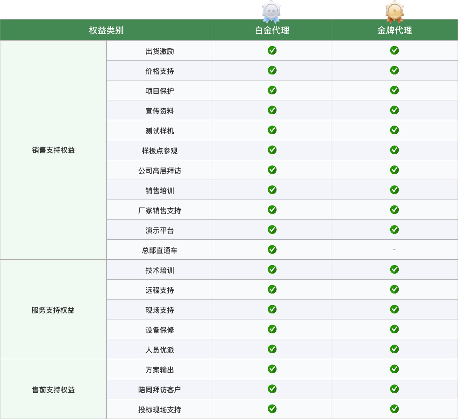Expand the 服务支持权益 category section
This screenshot has width=458, height=419.
pos(53,309)
